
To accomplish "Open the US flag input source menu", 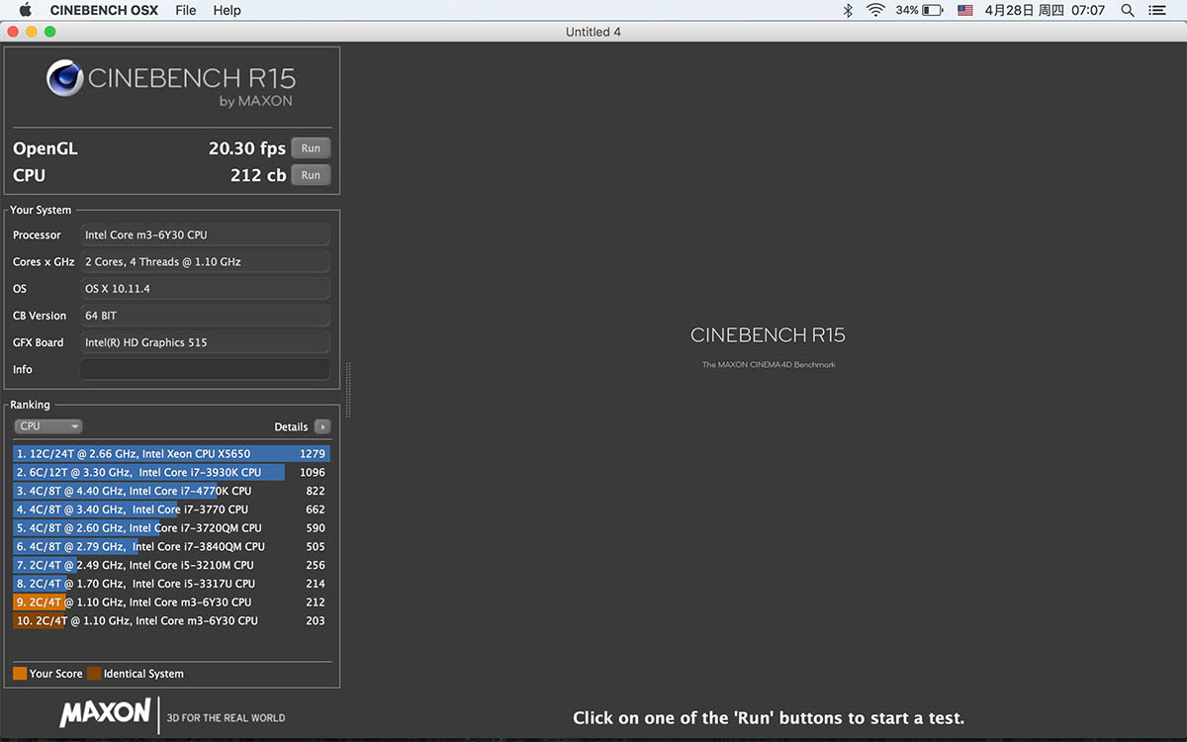I will pyautogui.click(x=964, y=10).
